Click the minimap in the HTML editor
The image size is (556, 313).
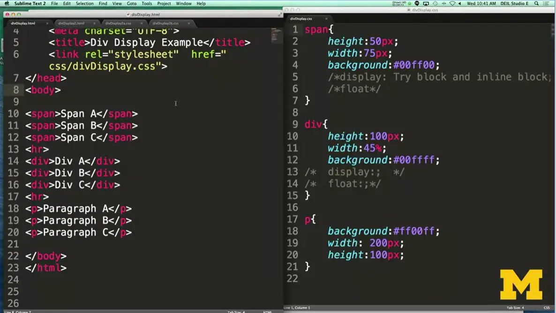pyautogui.click(x=276, y=37)
